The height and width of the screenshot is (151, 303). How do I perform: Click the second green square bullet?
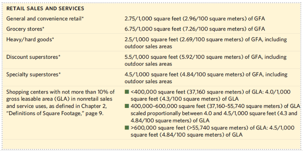(127, 106)
